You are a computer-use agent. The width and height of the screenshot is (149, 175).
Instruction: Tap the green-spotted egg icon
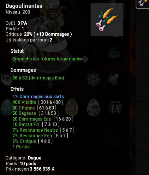pos(93,108)
